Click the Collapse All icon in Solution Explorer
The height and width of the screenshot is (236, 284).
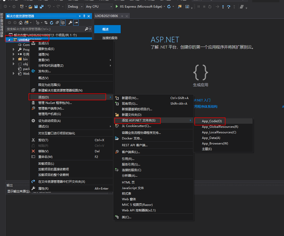click(x=57, y=23)
